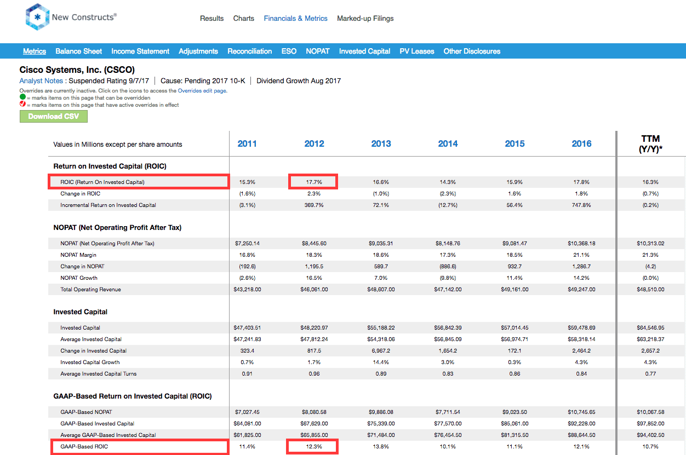
Task: Click the 2012 GAAP-Based ROIC value 12.3%
Action: [314, 447]
